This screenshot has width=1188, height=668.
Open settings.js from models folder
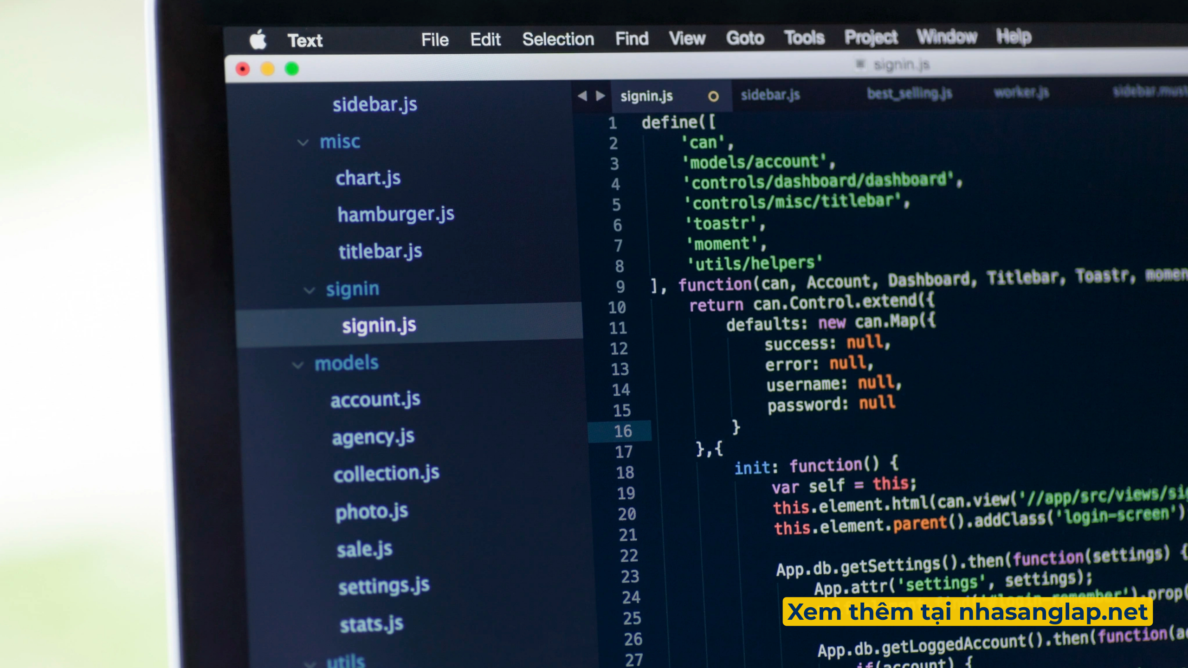pos(384,586)
